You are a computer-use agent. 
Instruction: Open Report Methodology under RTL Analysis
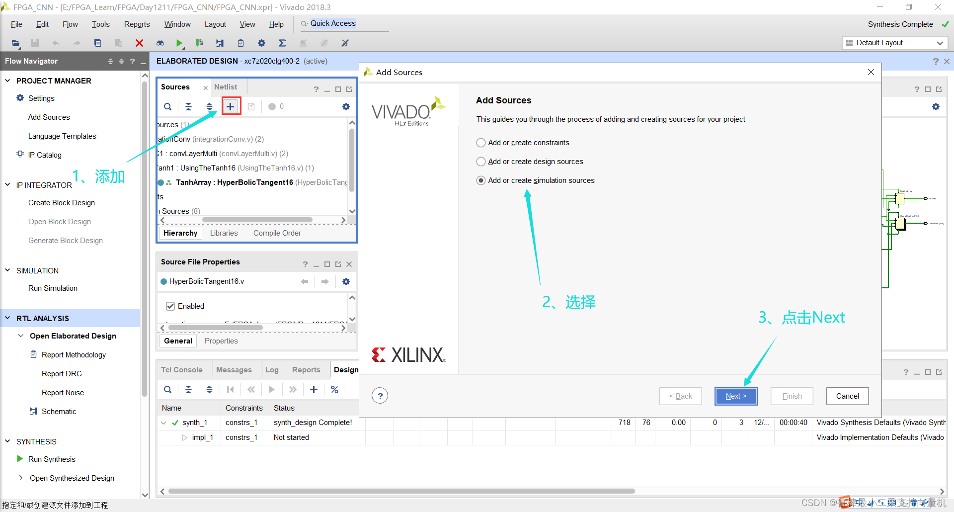[74, 355]
